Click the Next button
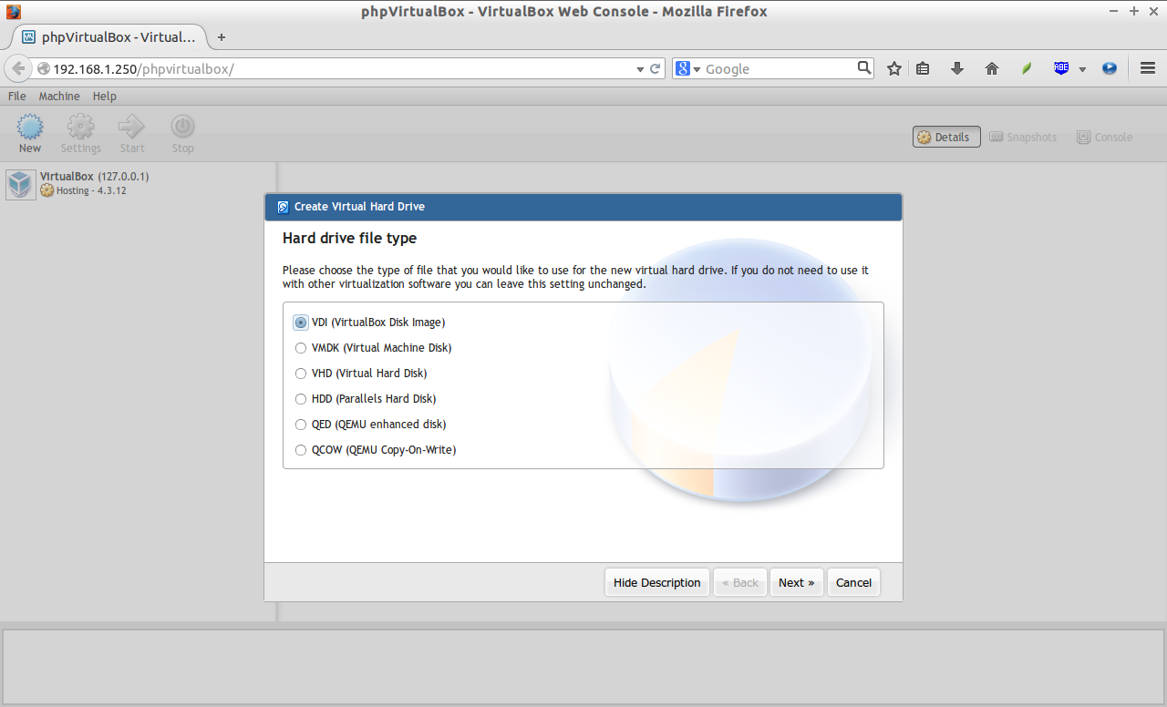 (x=797, y=583)
